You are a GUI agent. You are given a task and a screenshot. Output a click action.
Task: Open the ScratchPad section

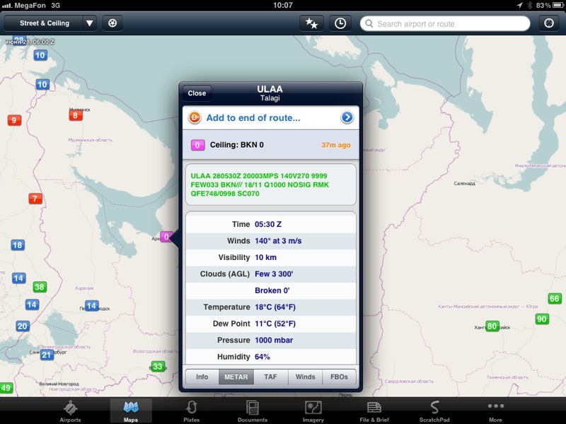point(434,410)
